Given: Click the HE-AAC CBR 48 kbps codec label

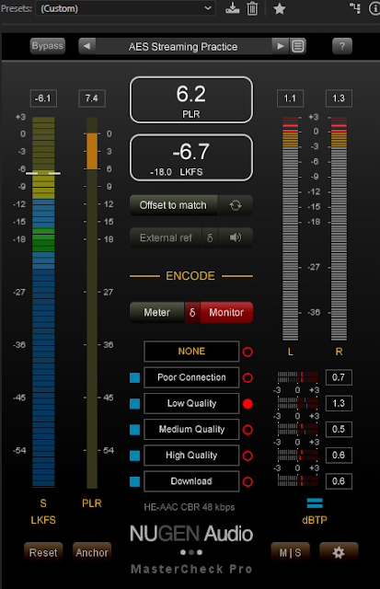Looking at the screenshot, I should 190,507.
